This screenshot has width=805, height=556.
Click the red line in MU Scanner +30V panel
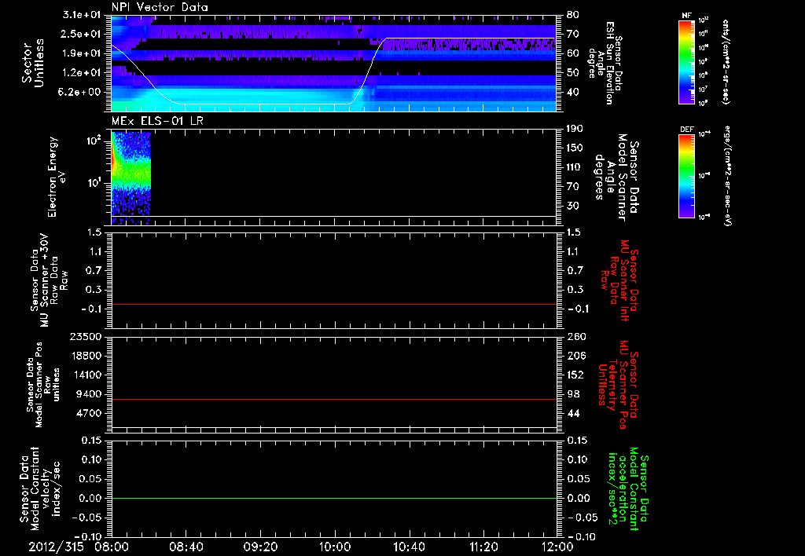(x=333, y=304)
